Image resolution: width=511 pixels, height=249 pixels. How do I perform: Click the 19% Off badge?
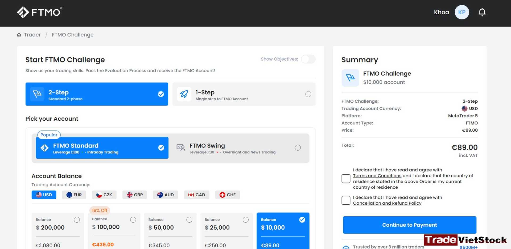pos(100,210)
